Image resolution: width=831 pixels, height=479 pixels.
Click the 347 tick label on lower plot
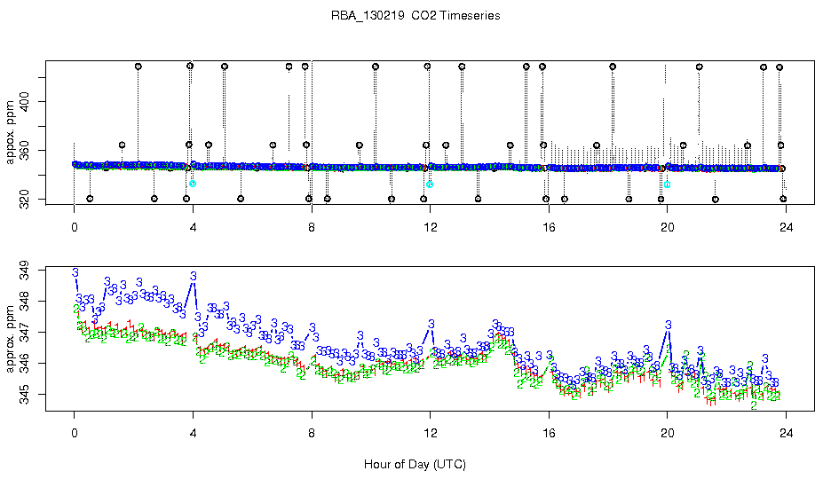coord(25,333)
